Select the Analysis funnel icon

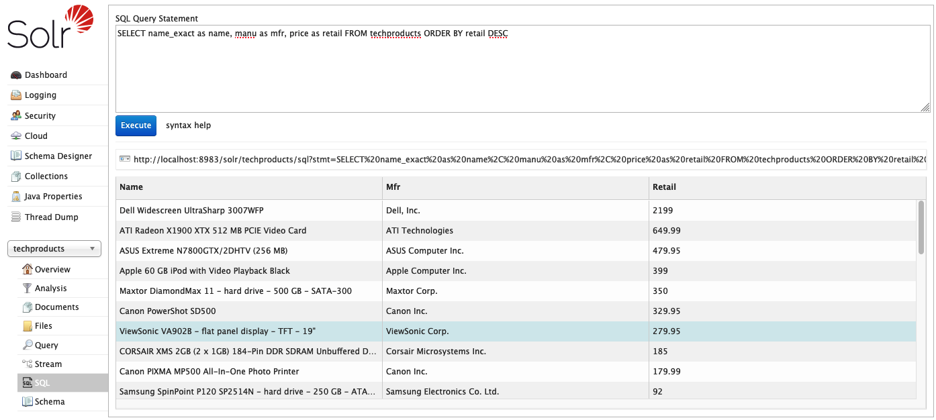27,288
